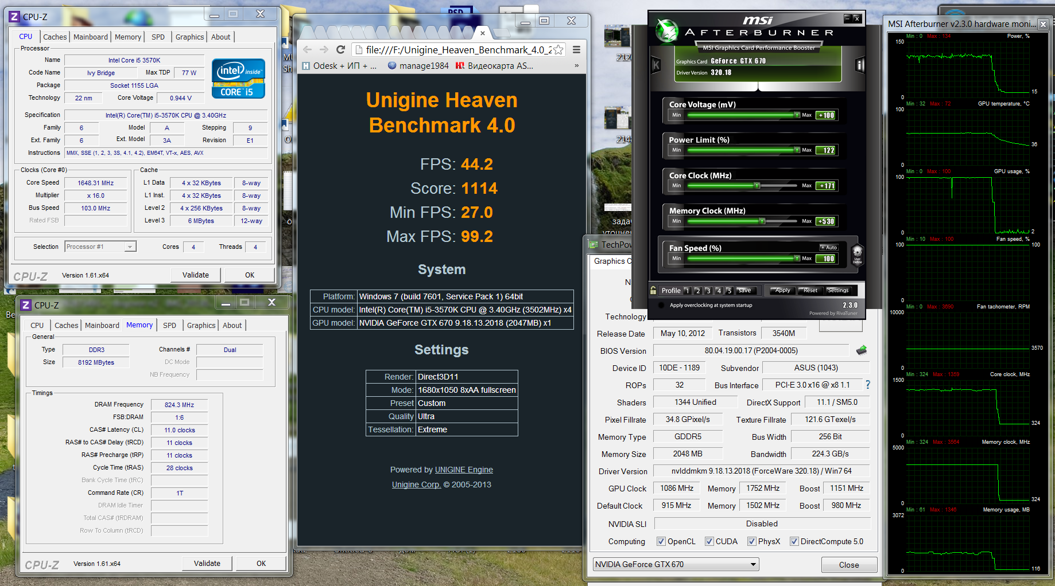1055x586 pixels.
Task: Open SPD tab in the upper CPU-Z window
Action: (x=158, y=37)
